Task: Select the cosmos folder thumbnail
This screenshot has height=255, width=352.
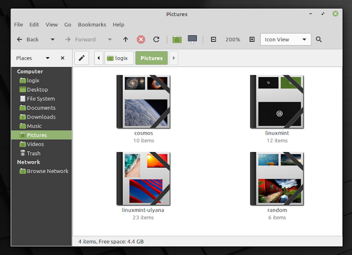Action: (x=144, y=102)
